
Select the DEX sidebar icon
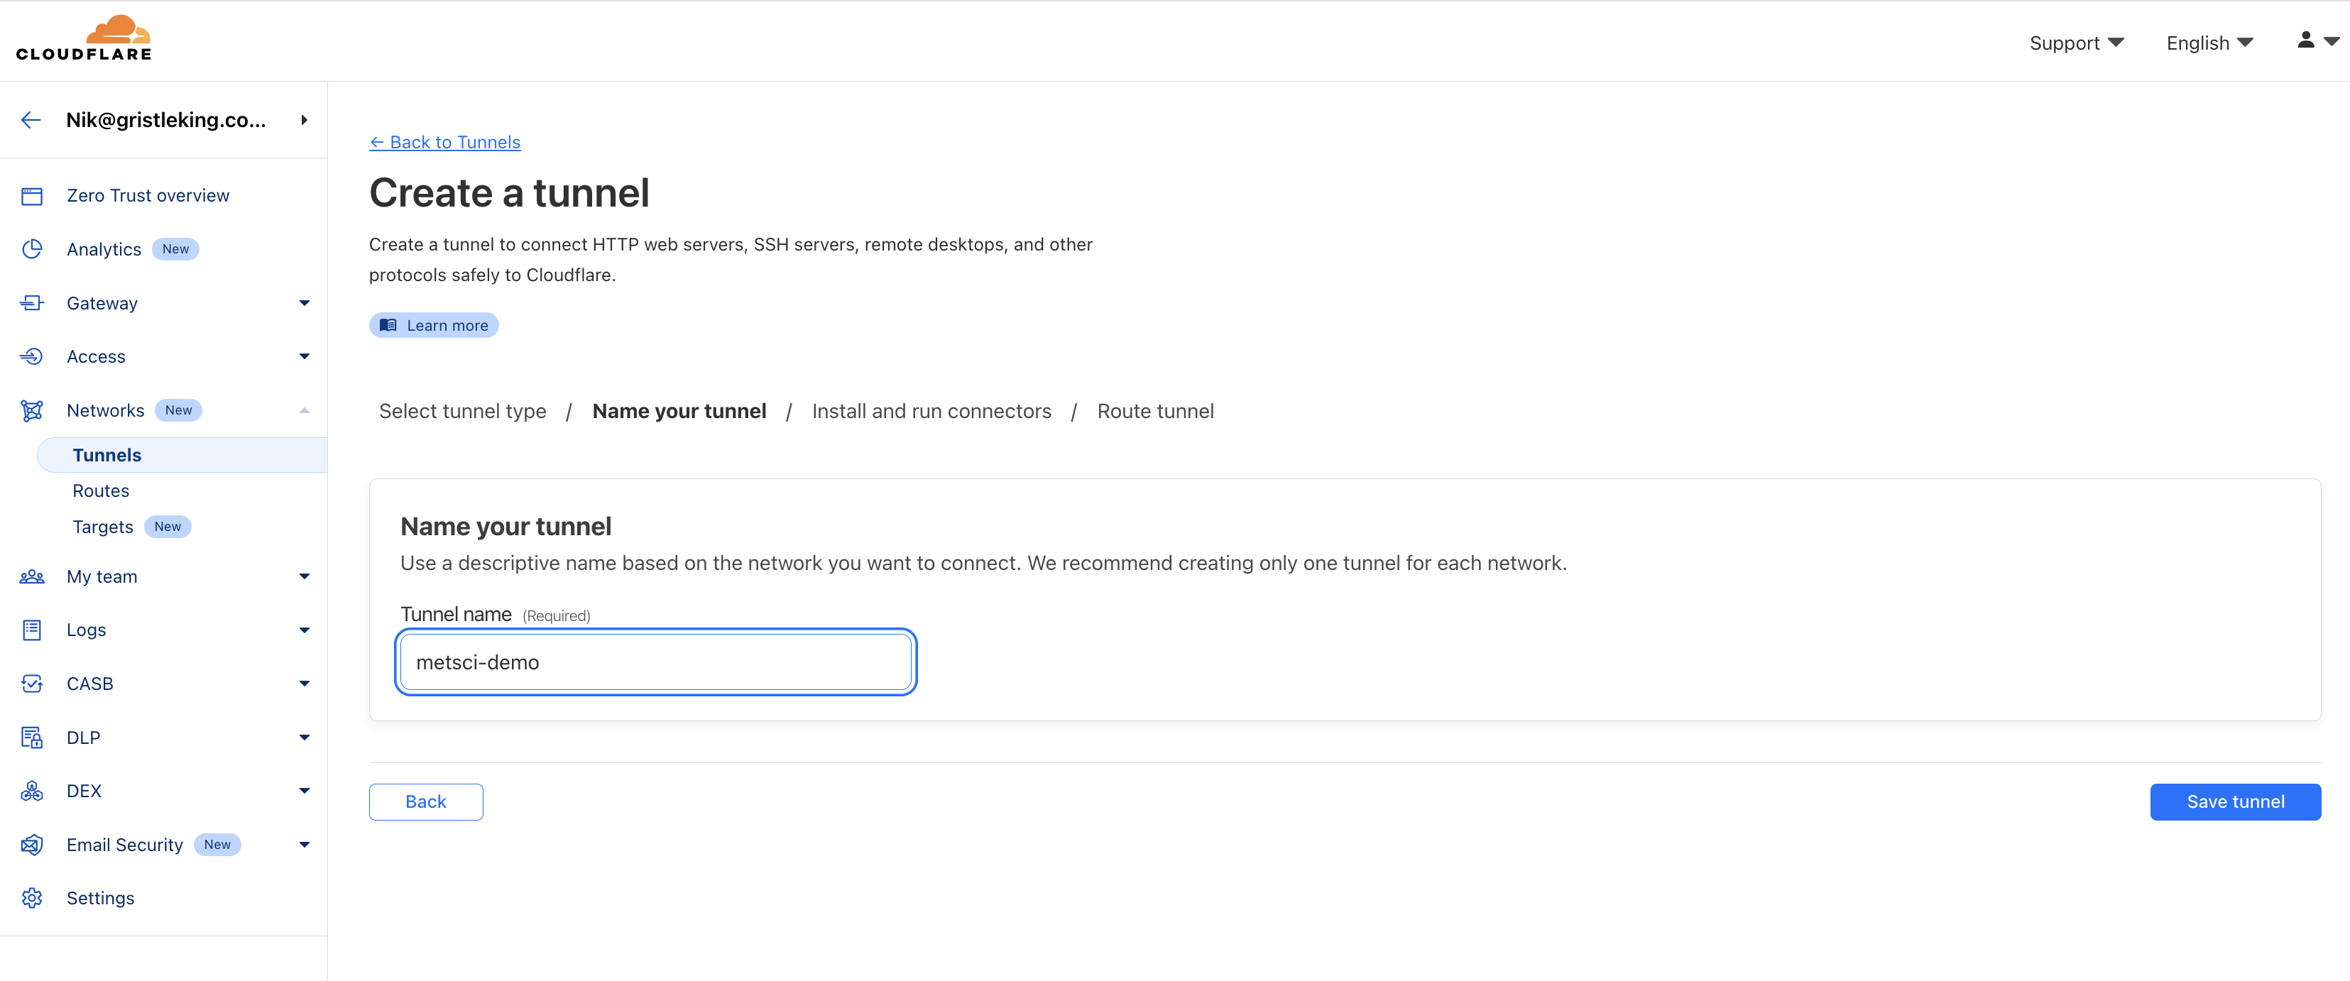coord(32,791)
